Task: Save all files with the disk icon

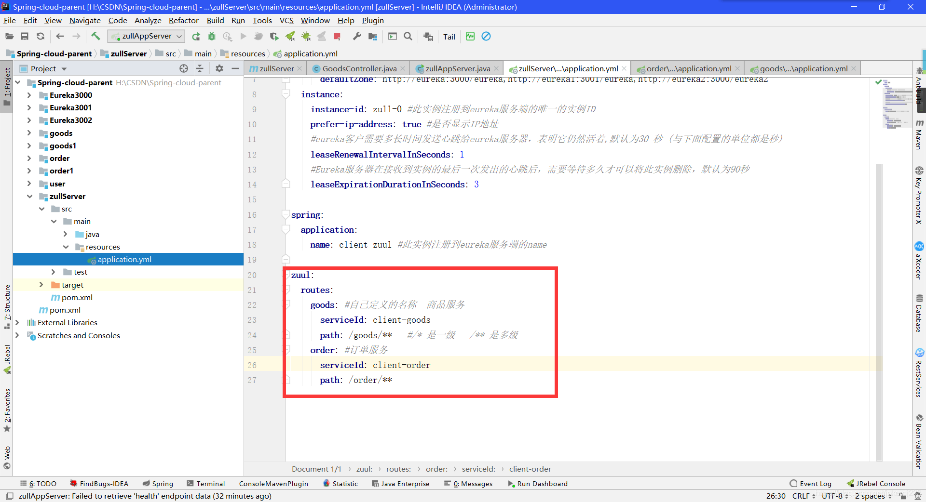Action: (x=25, y=36)
